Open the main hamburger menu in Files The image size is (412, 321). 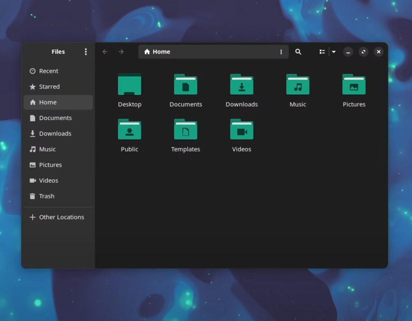86,52
